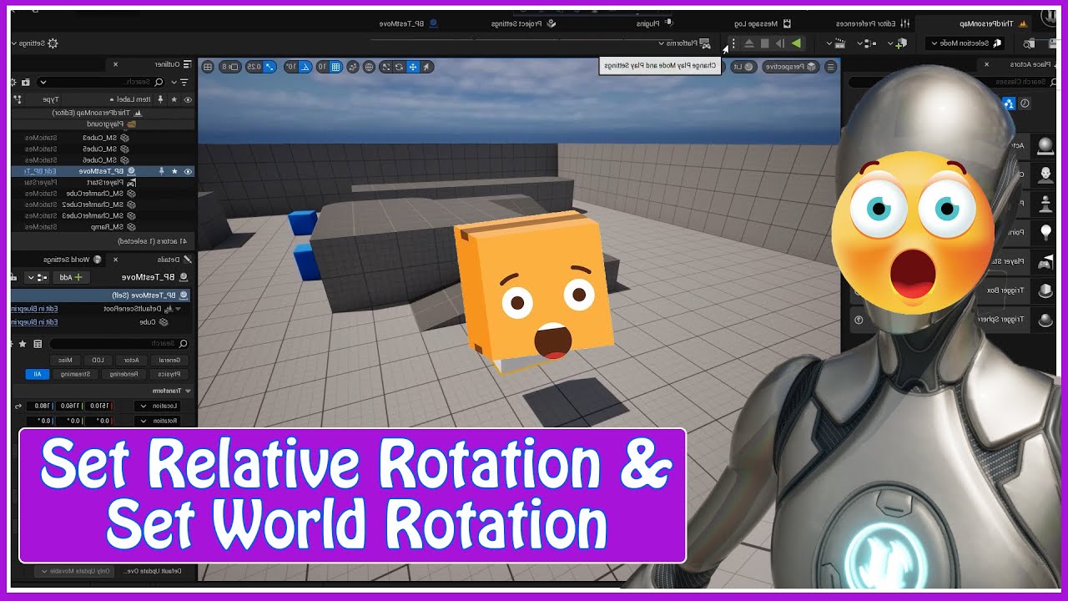Click the Outliner star column header
1068x601 pixels.
pyautogui.click(x=174, y=99)
